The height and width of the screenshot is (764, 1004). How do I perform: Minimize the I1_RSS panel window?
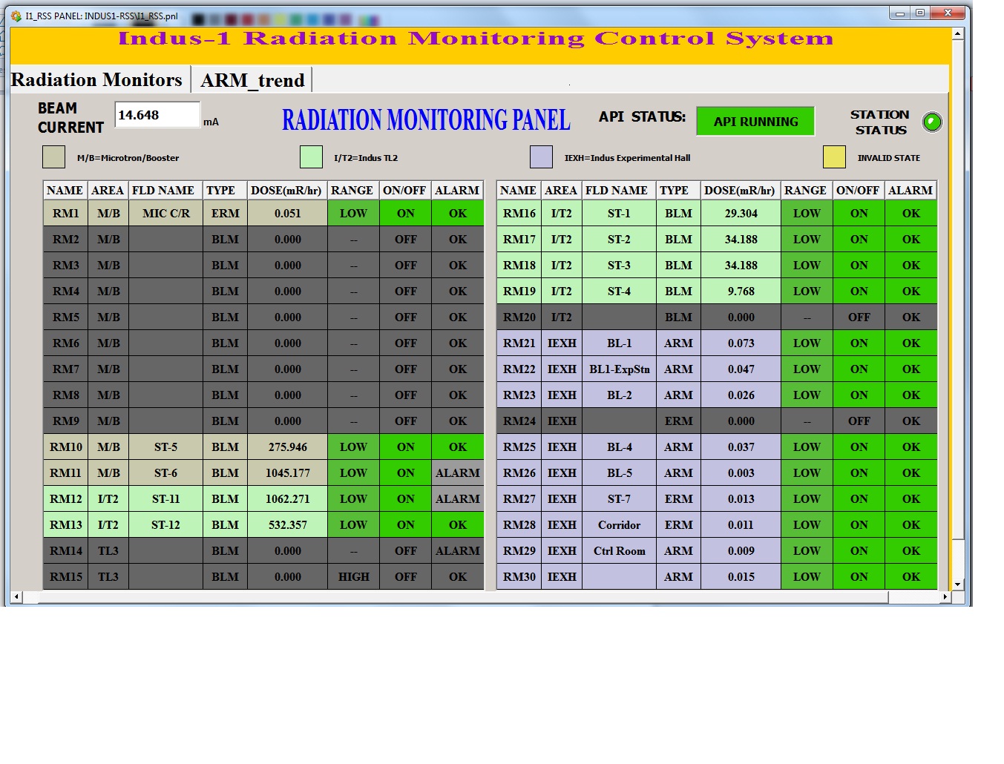point(900,13)
